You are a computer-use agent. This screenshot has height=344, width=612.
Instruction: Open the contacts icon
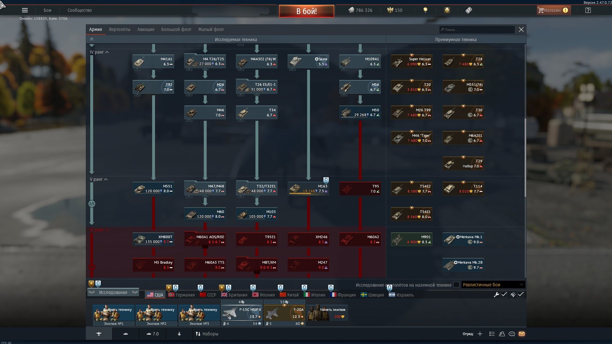(502, 334)
